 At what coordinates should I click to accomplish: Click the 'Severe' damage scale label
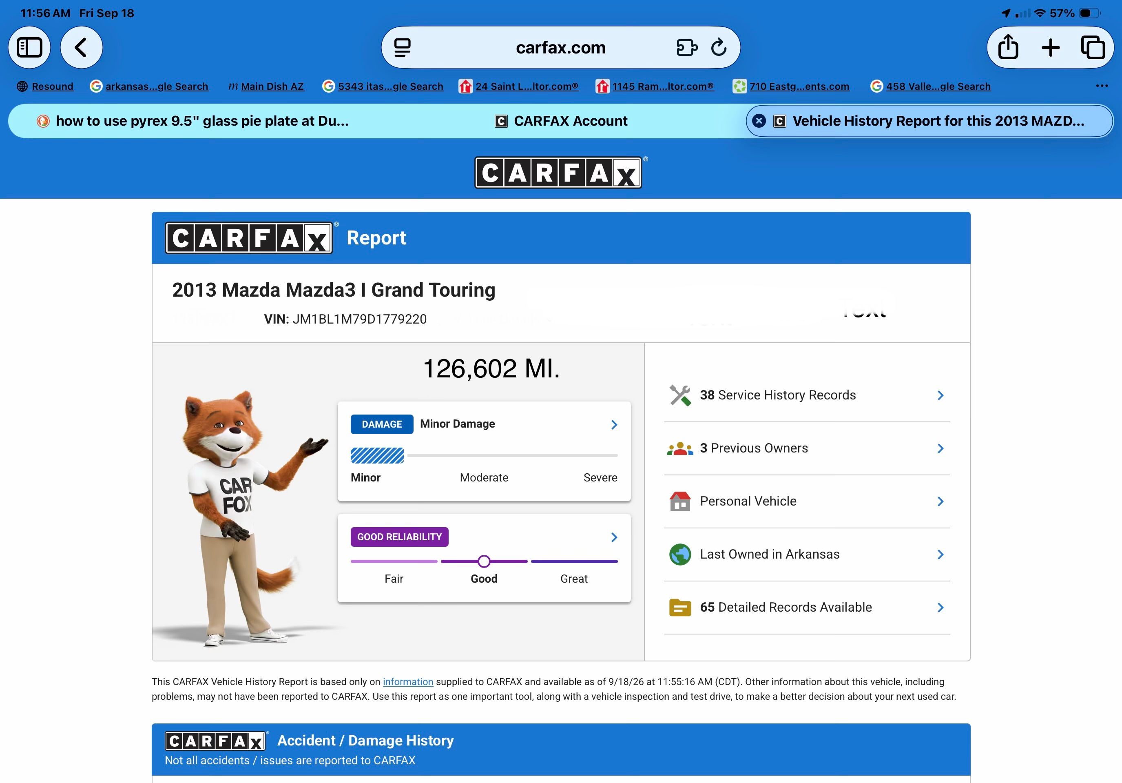(600, 478)
